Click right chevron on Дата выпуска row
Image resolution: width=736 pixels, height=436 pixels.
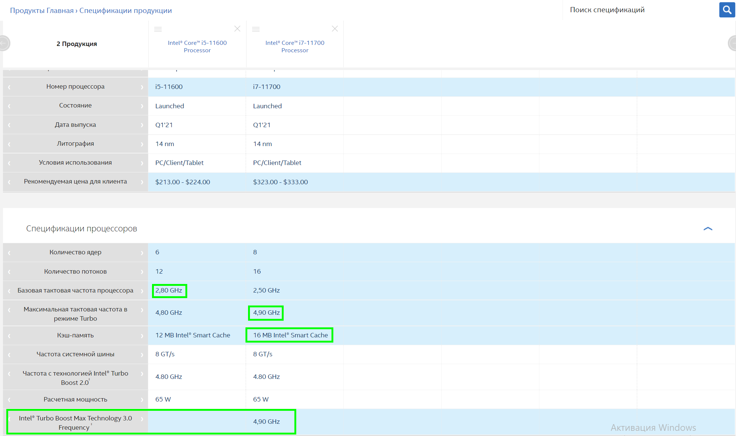tap(142, 125)
